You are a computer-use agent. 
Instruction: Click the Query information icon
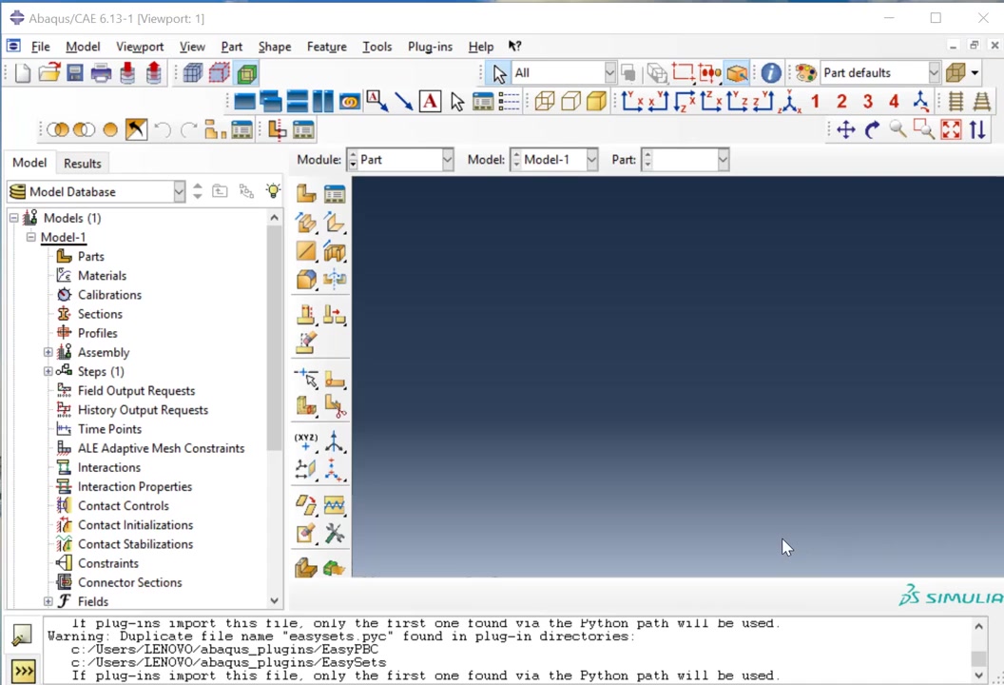(x=771, y=73)
